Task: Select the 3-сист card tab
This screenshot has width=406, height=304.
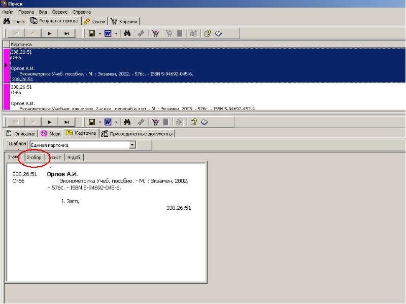Action: 55,157
